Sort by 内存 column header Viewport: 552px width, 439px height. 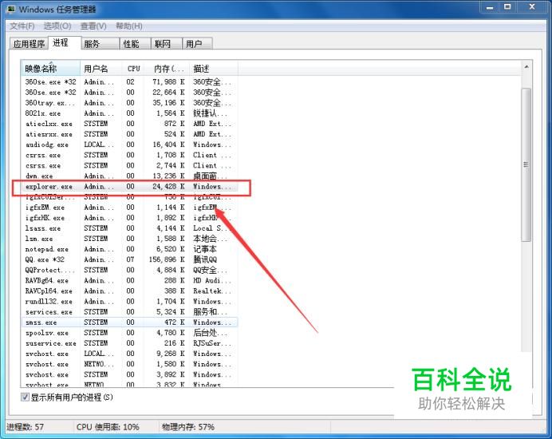[x=167, y=69]
